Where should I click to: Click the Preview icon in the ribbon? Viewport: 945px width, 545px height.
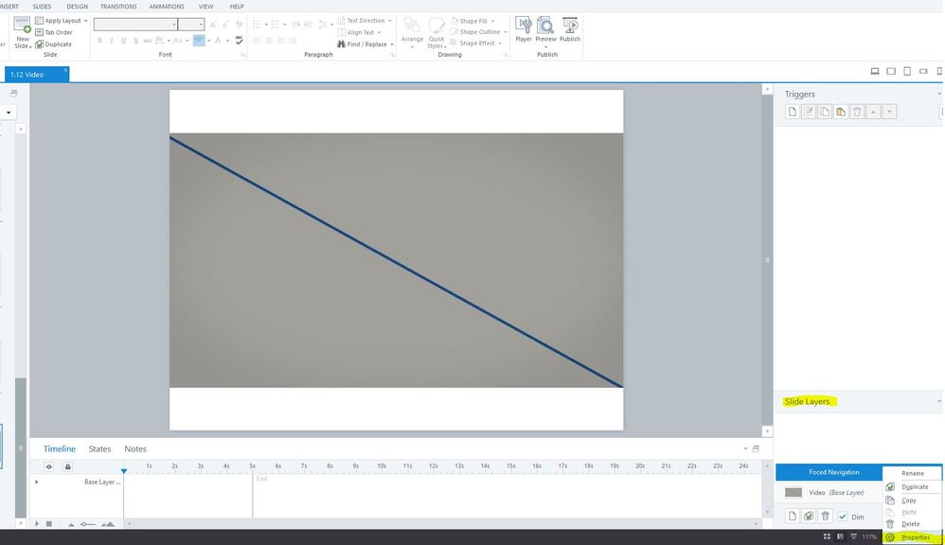pos(546,27)
